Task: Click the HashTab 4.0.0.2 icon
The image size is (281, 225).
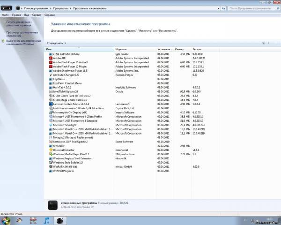Action: 51,87
